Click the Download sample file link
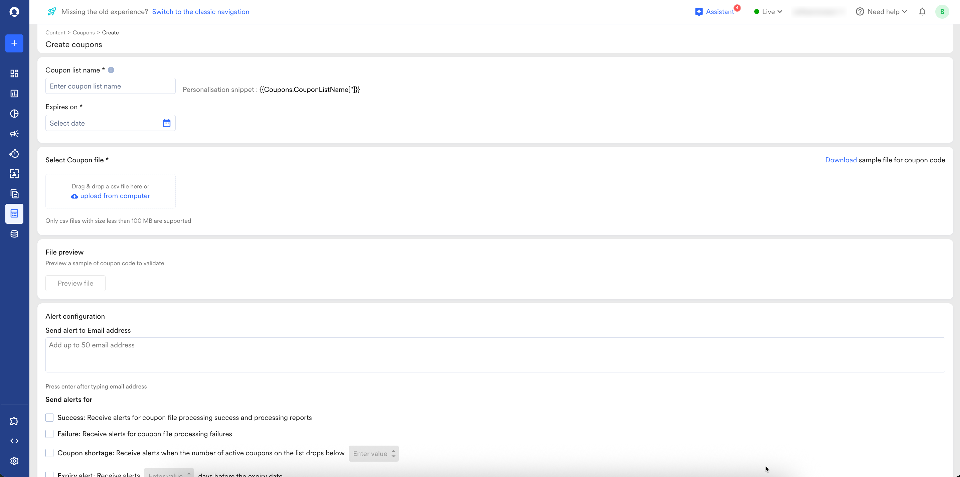The image size is (960, 477). [841, 160]
